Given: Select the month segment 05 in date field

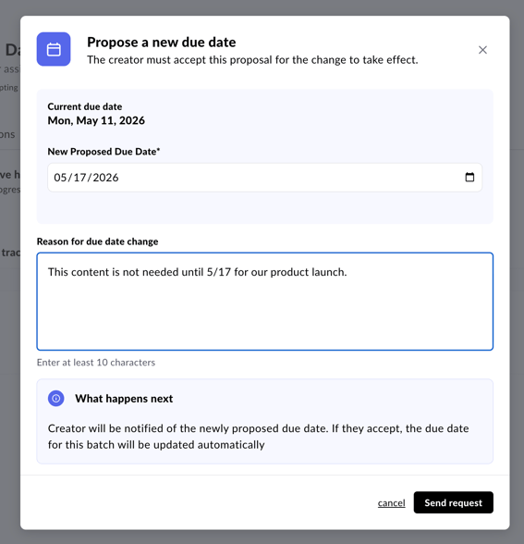Looking at the screenshot, I should (x=60, y=178).
